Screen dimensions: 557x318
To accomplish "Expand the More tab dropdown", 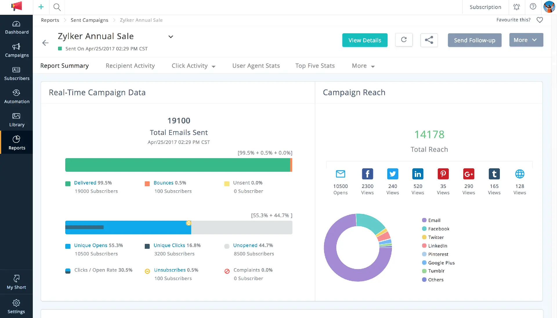I will (373, 67).
